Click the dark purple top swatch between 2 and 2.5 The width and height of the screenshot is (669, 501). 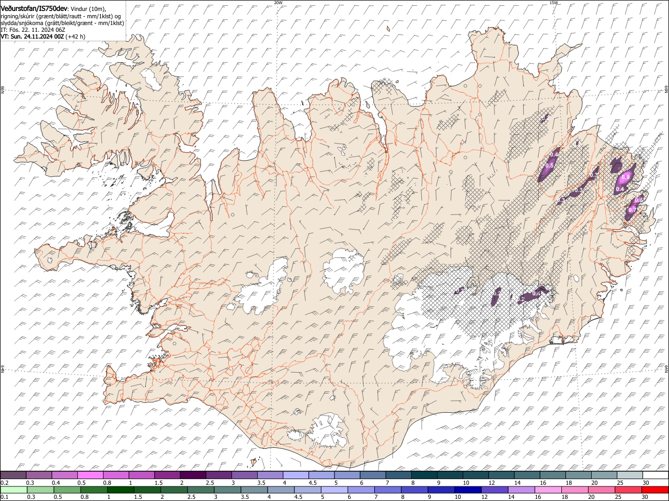(x=193, y=475)
